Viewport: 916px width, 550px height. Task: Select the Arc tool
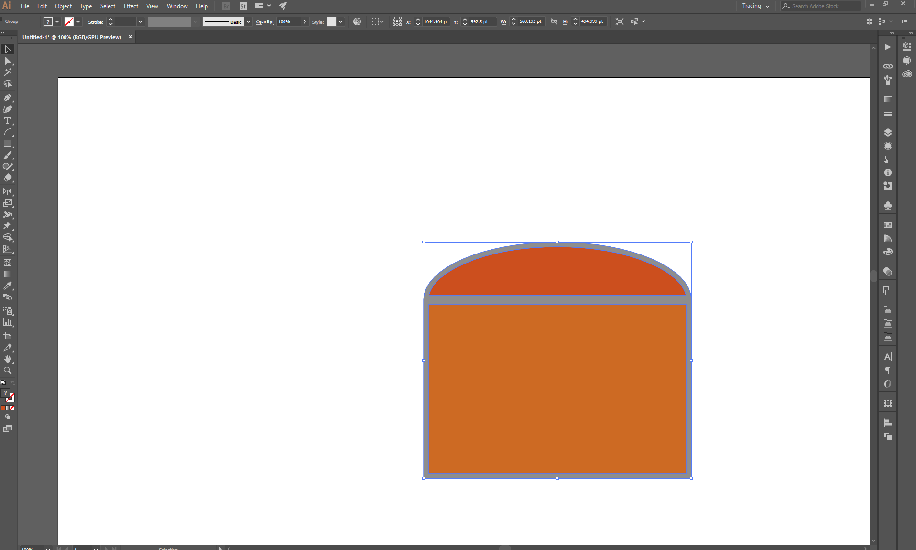[8, 132]
